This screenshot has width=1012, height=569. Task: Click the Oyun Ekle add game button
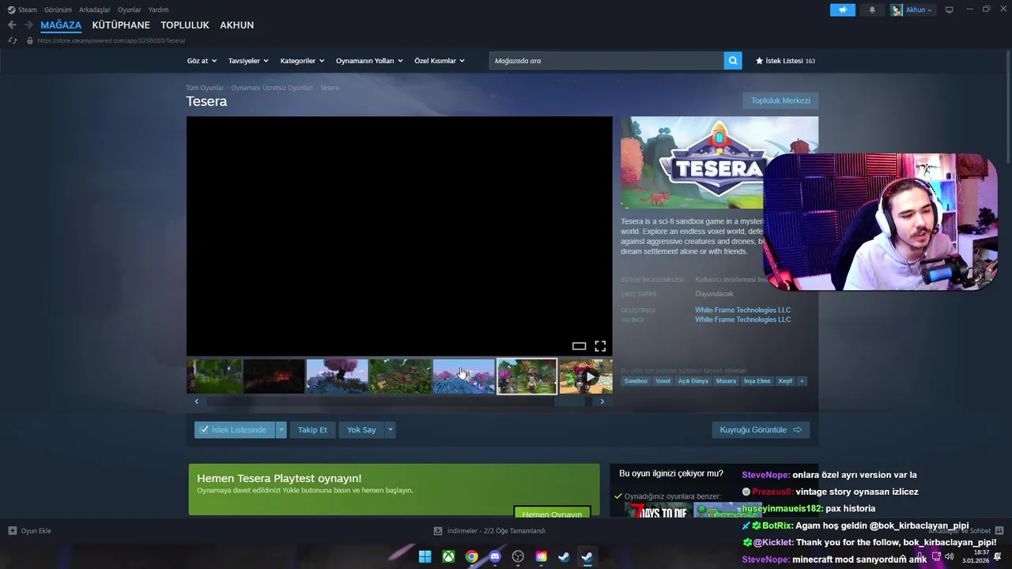pyautogui.click(x=29, y=531)
